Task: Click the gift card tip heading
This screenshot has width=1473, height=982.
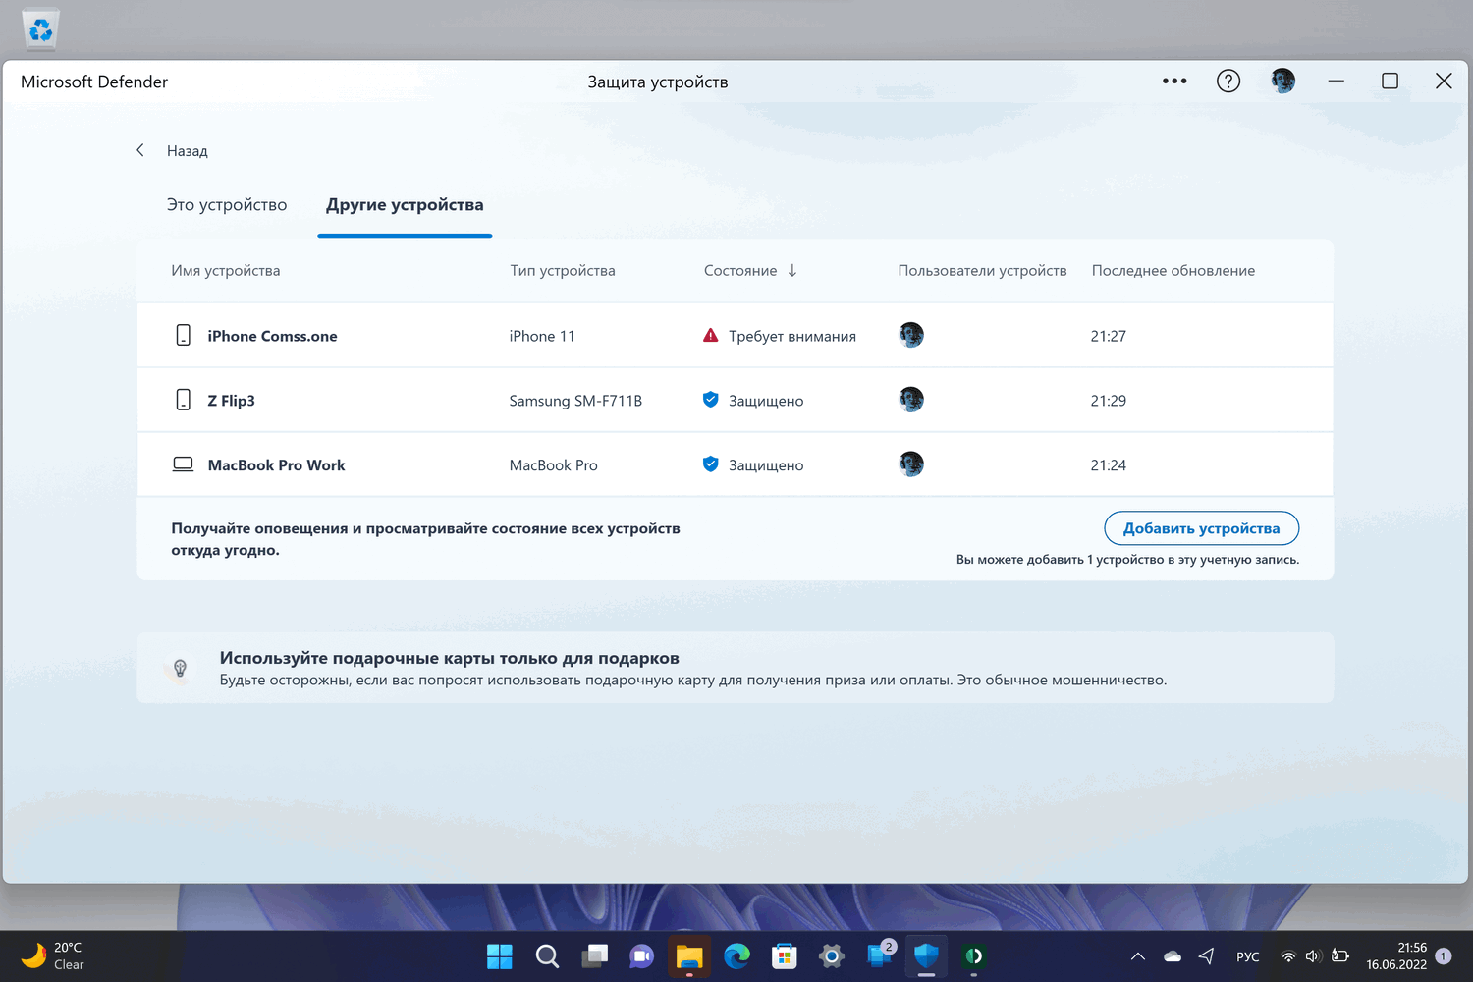Action: point(450,658)
